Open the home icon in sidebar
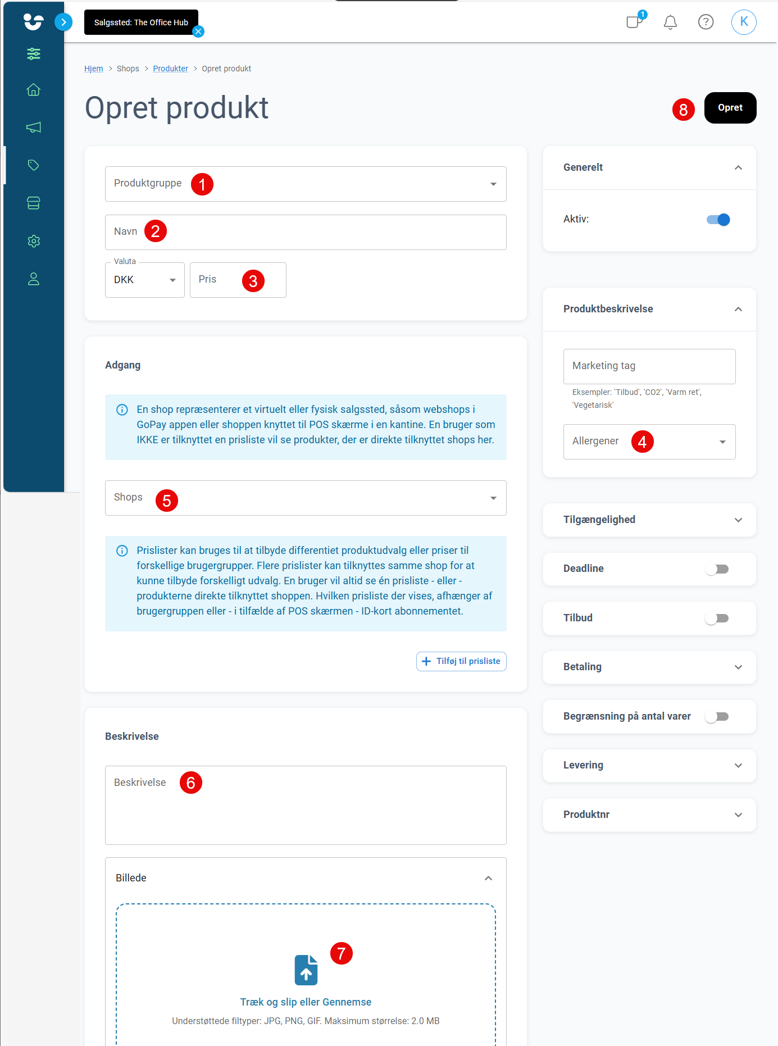Viewport: 778px width, 1046px height. pos(34,90)
